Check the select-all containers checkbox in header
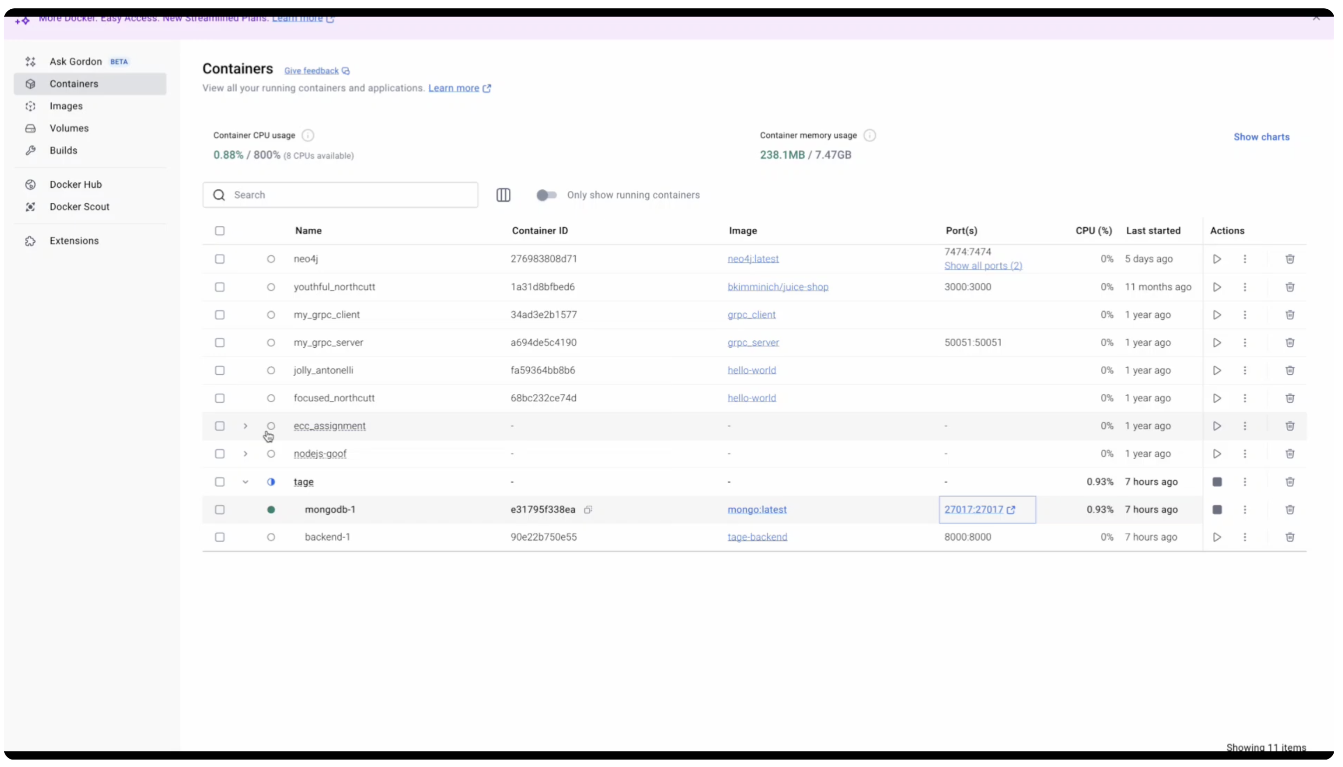The image size is (1343, 767). pyautogui.click(x=219, y=231)
